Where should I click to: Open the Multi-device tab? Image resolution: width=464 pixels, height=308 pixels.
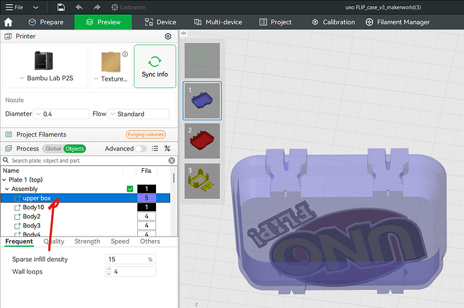(218, 22)
